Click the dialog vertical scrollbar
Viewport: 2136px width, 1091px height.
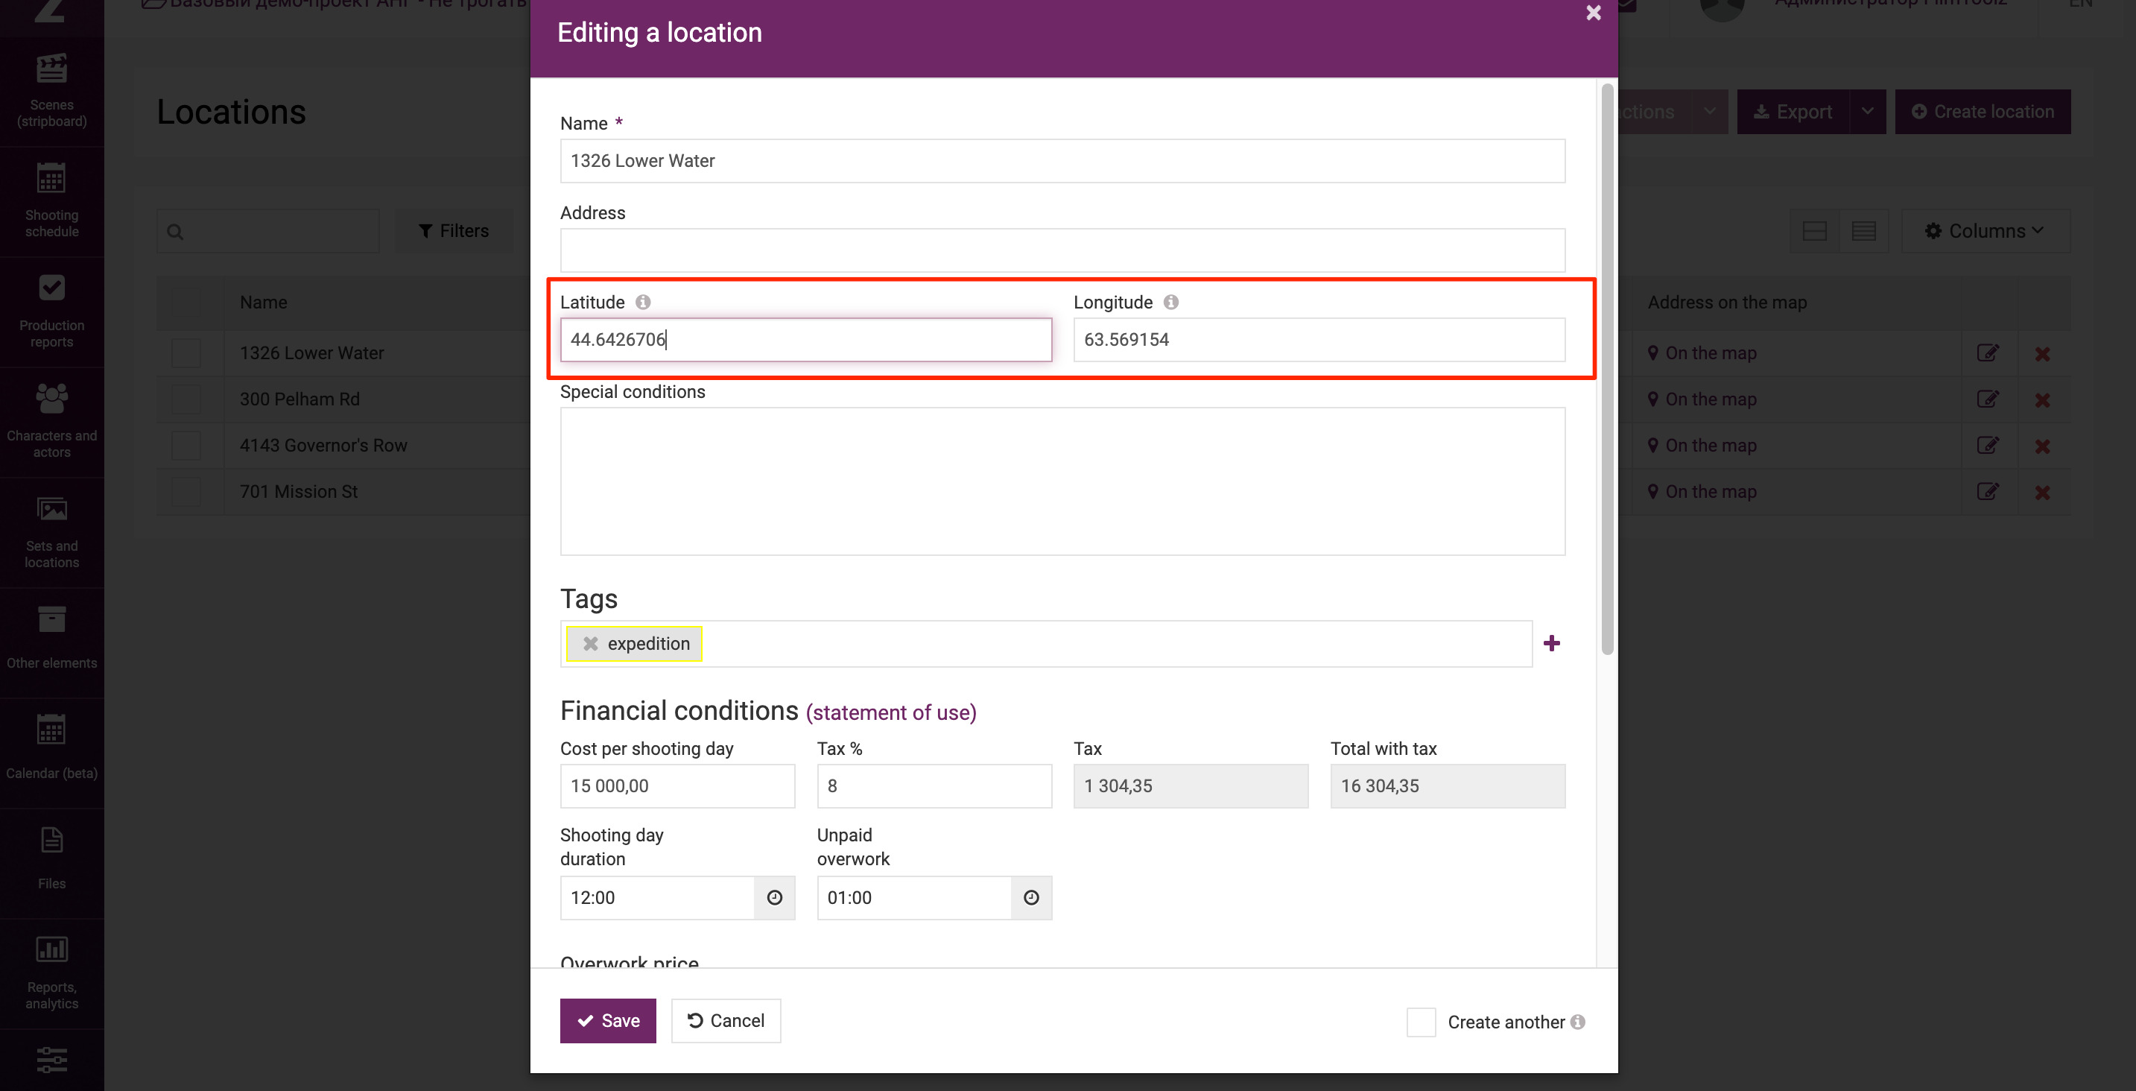click(1607, 369)
